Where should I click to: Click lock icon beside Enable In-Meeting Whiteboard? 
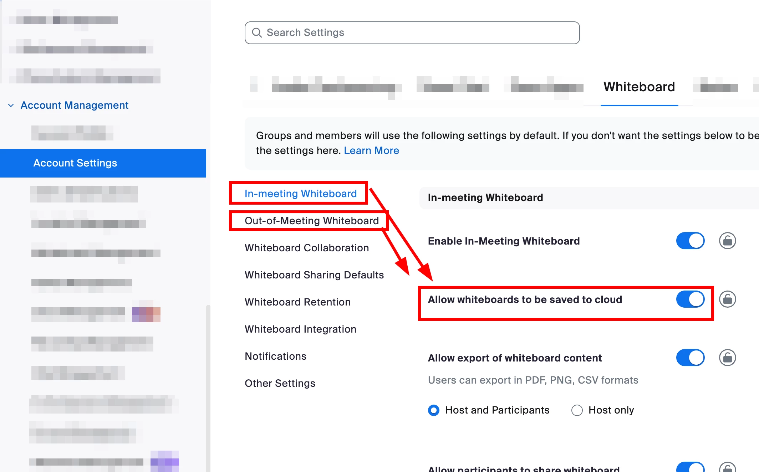pyautogui.click(x=727, y=241)
